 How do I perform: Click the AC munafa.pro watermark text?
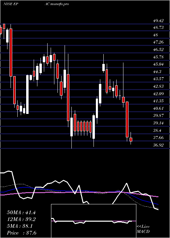click(57, 4)
